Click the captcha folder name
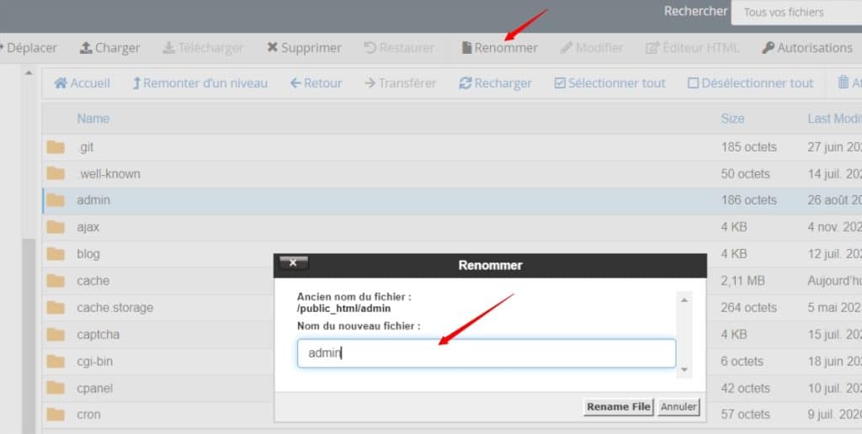Screen dimensions: 862x434 coord(98,335)
